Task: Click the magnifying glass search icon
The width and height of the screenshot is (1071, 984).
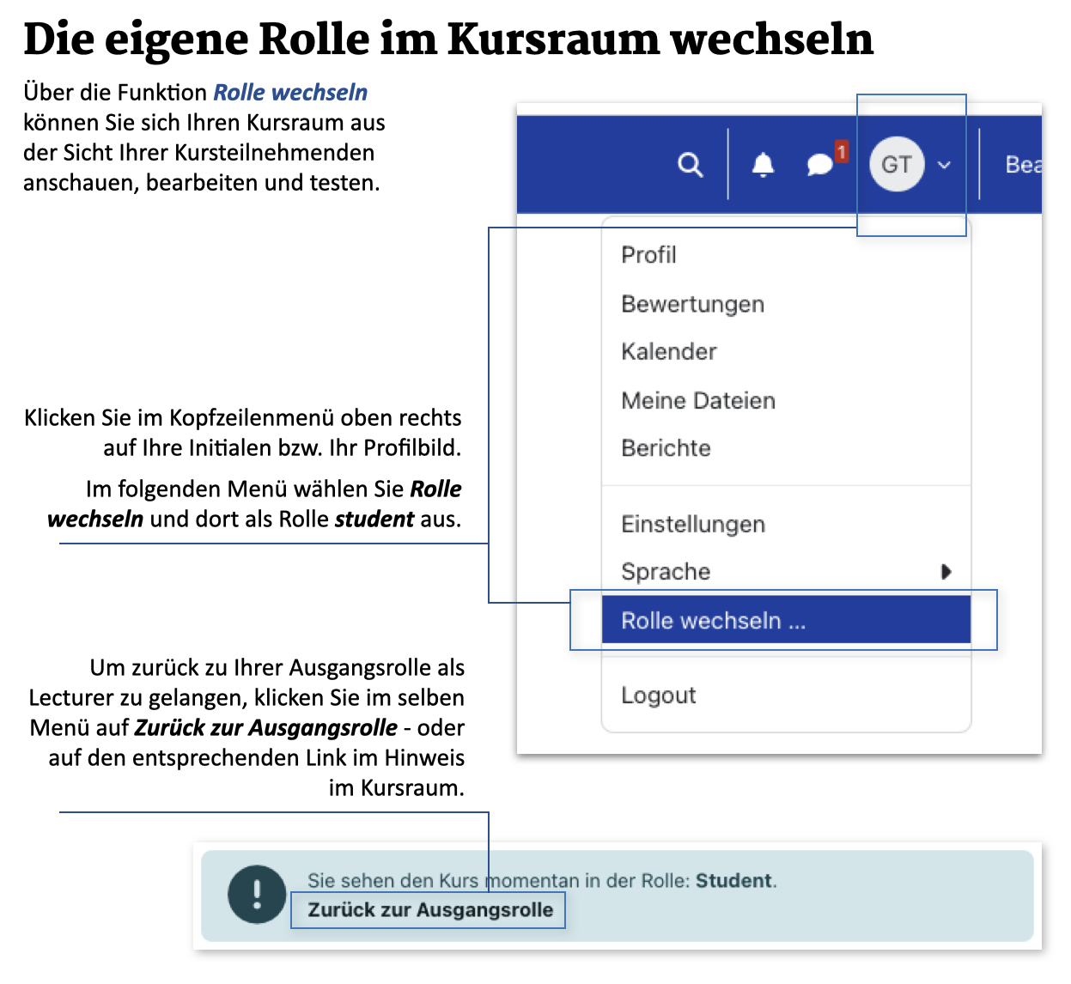Action: point(690,164)
